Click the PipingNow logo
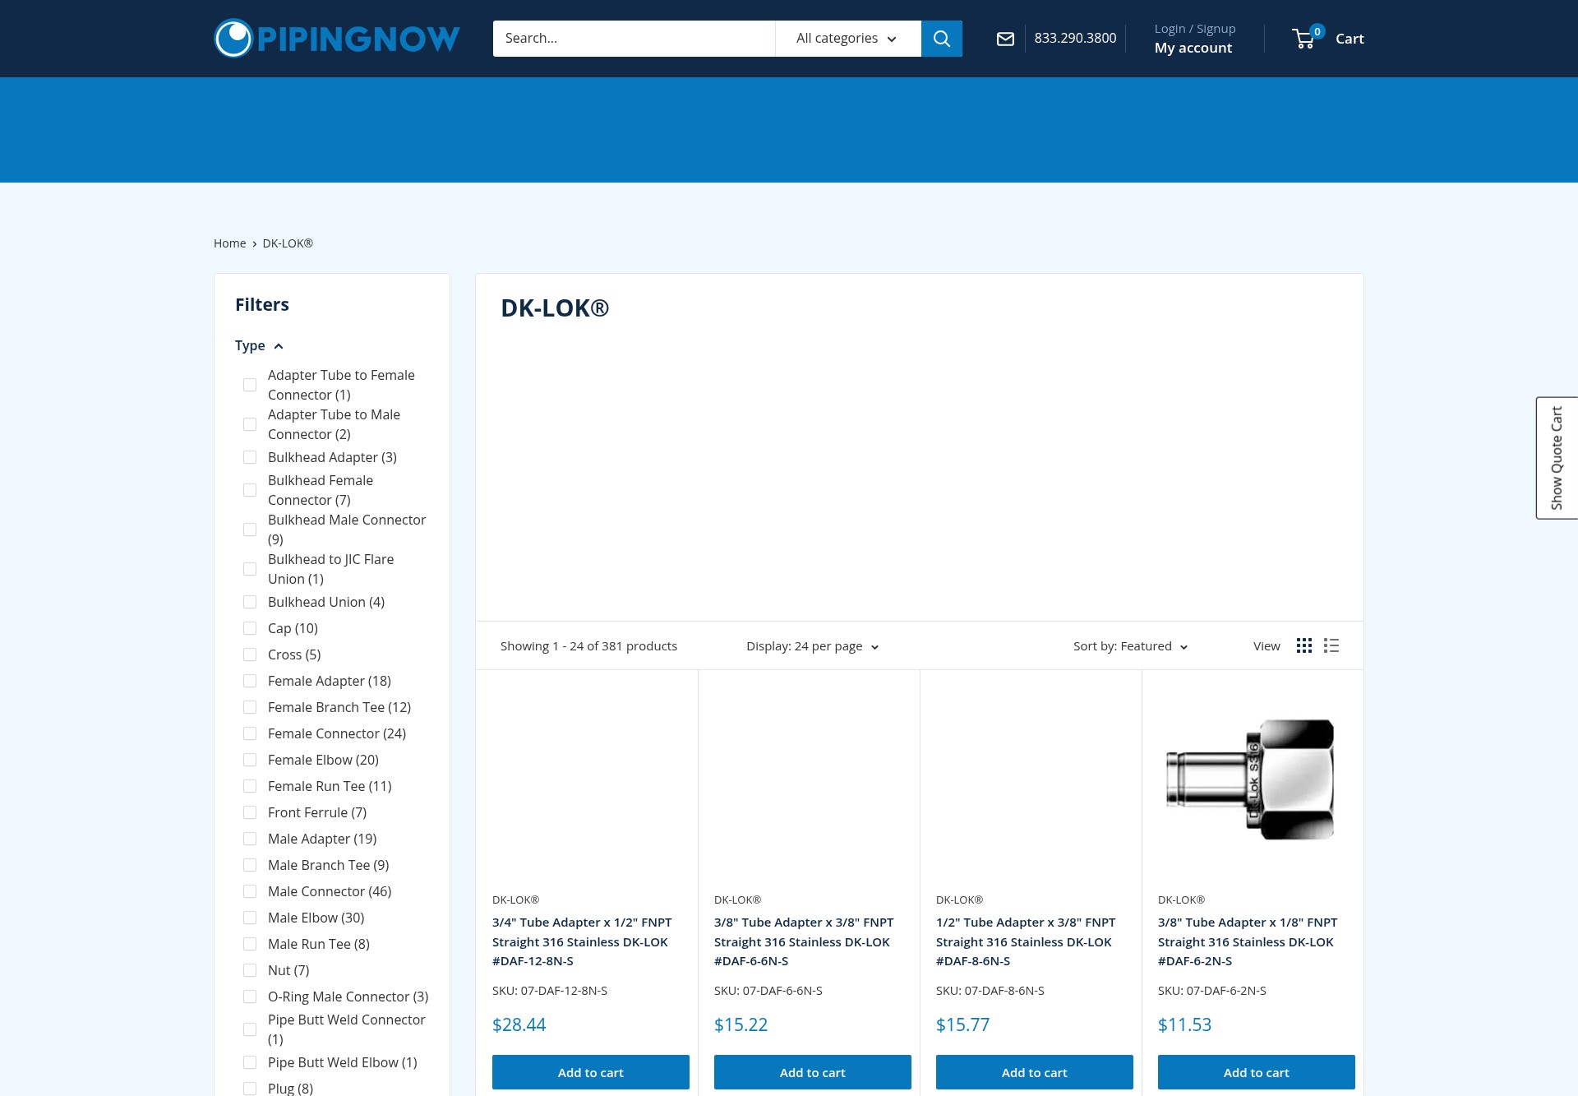 click(337, 39)
